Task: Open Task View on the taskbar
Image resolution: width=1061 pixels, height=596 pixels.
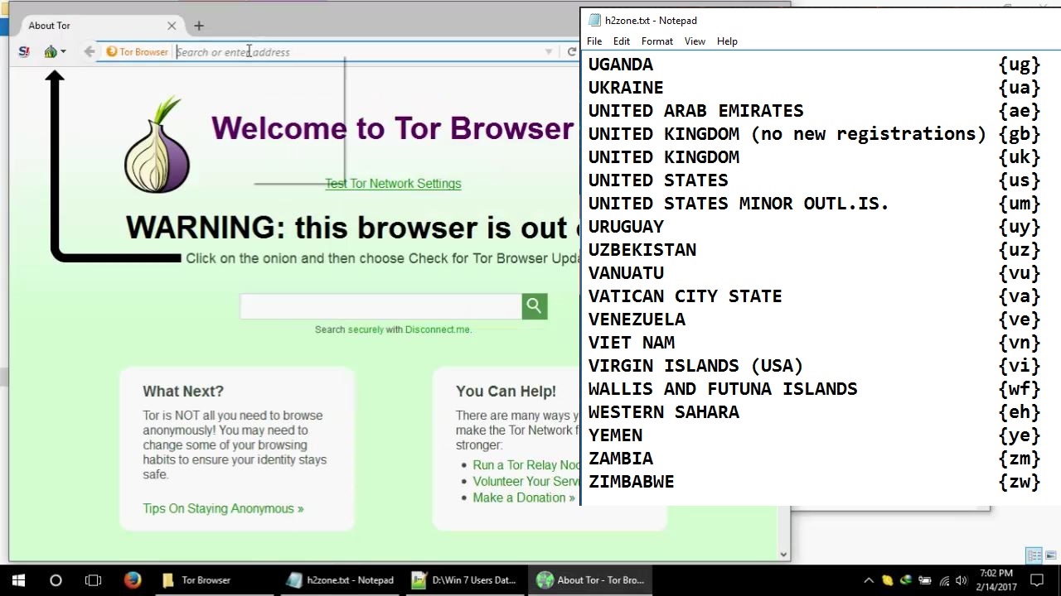Action: pos(93,580)
